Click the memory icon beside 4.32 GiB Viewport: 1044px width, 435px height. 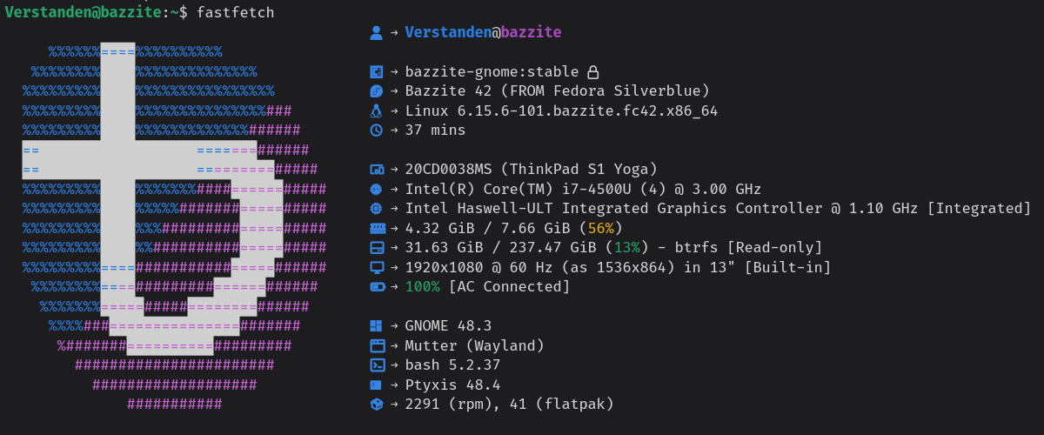point(376,228)
